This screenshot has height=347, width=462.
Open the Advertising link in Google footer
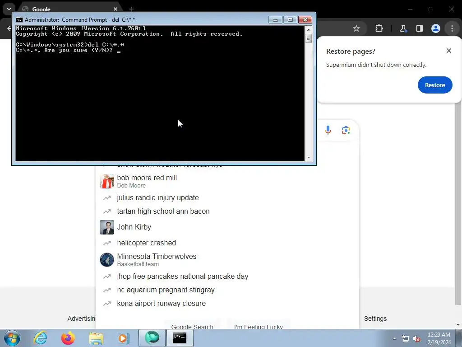[x=81, y=319]
